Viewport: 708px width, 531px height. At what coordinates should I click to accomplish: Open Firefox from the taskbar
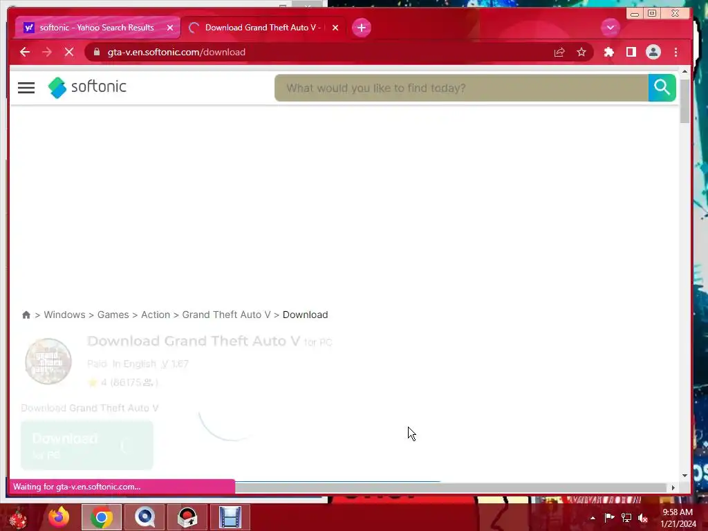coord(59,517)
